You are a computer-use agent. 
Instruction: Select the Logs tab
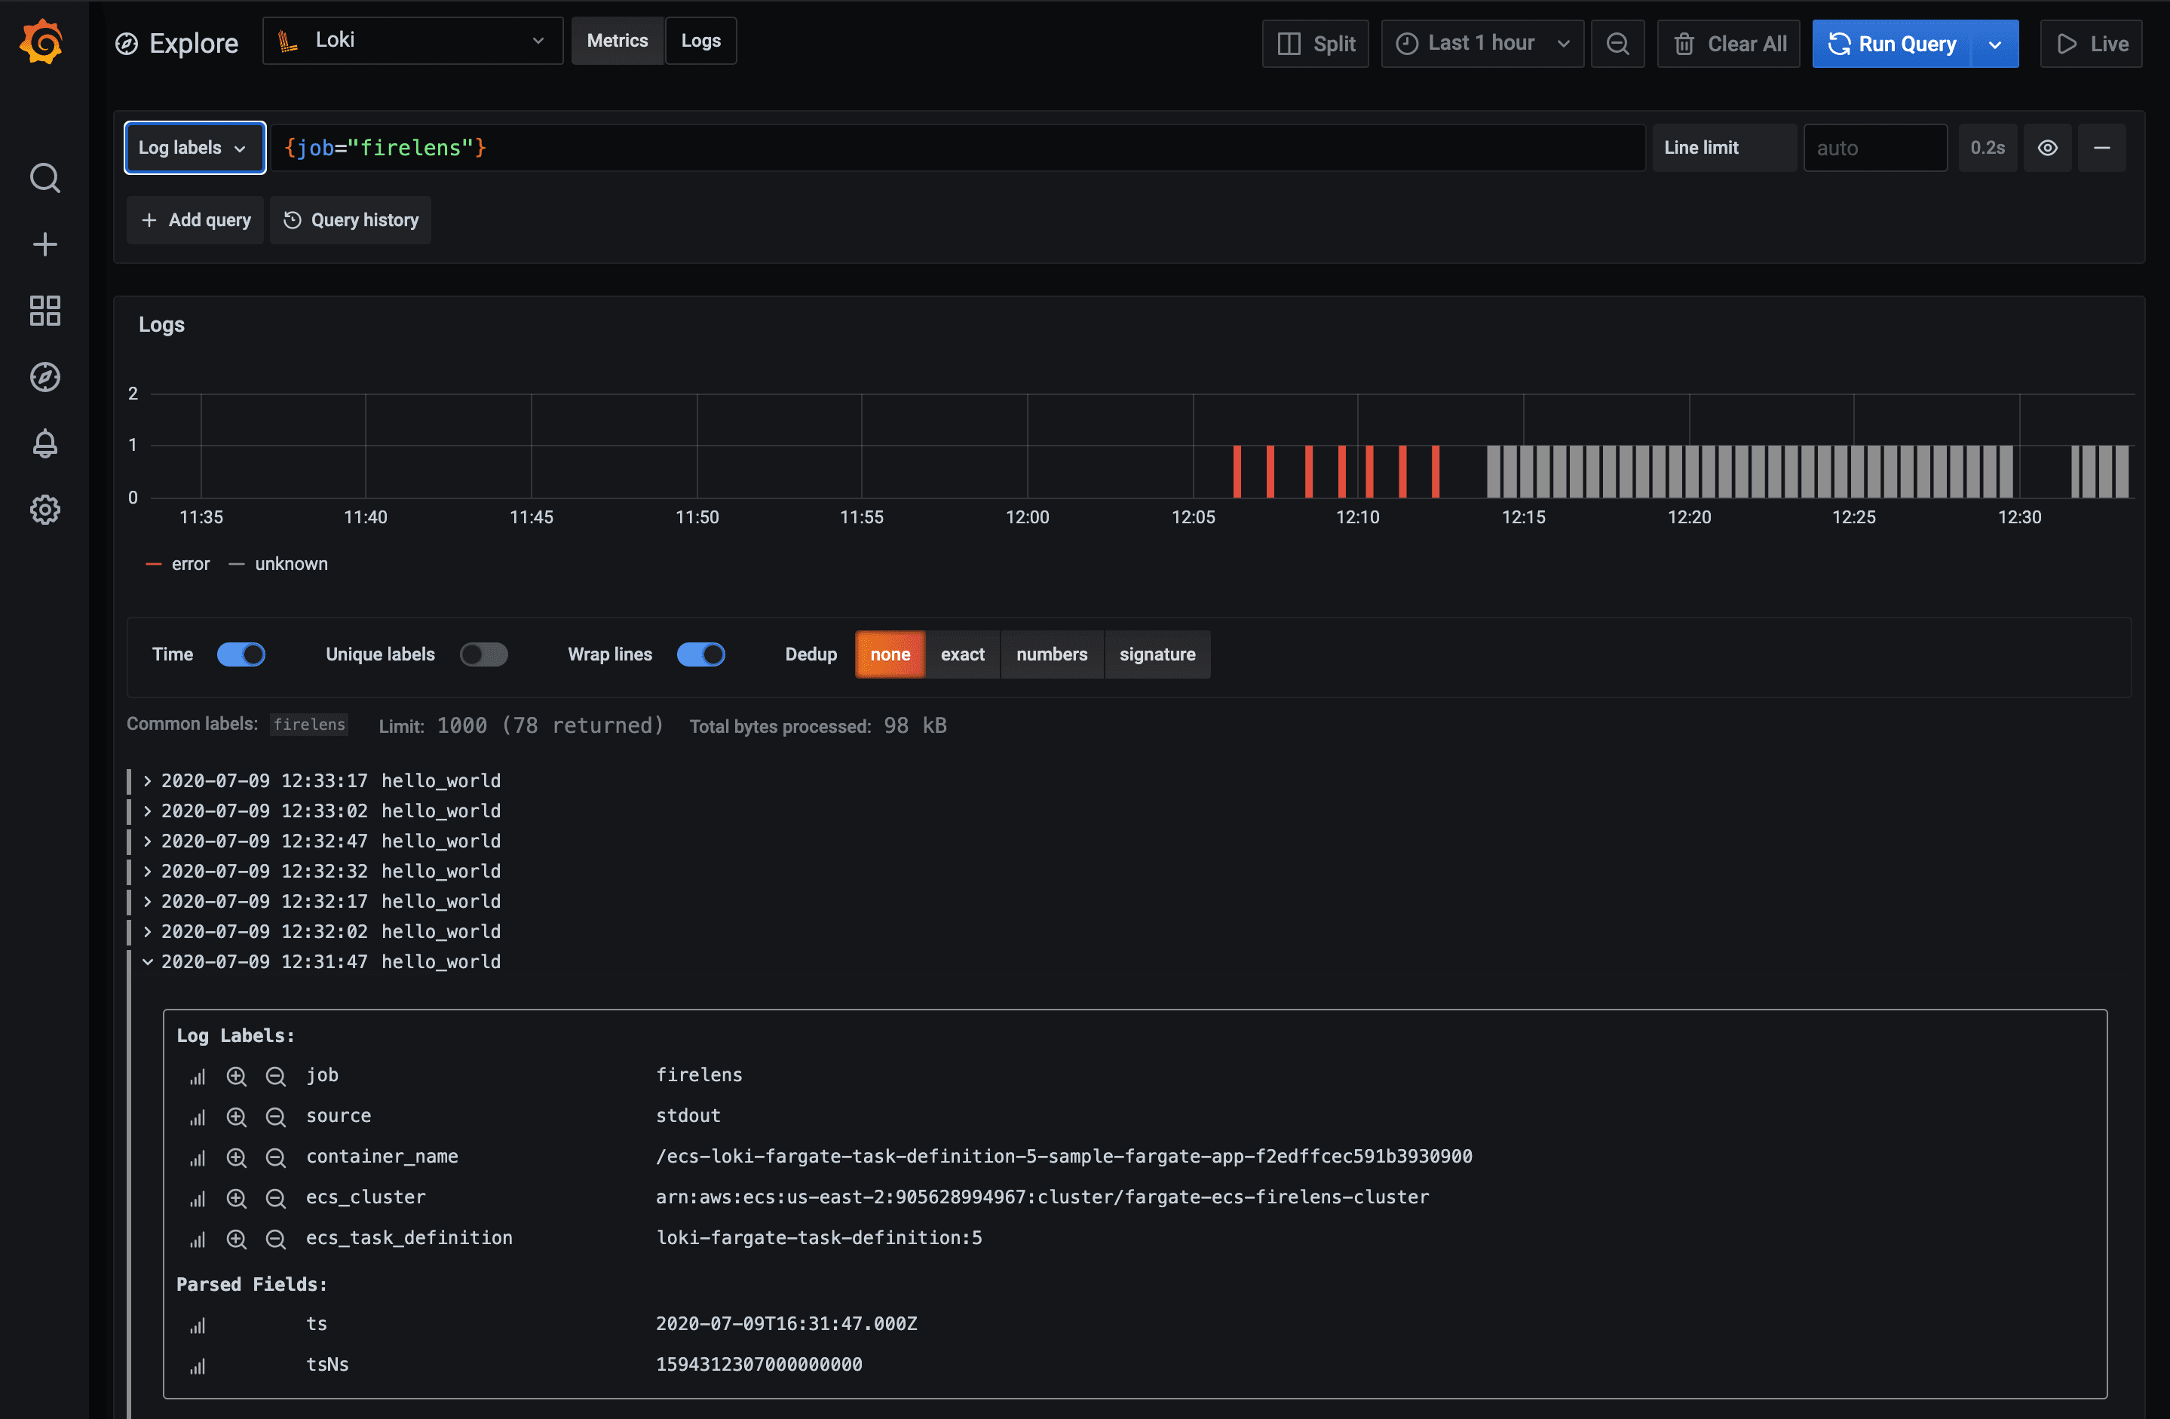click(x=700, y=40)
